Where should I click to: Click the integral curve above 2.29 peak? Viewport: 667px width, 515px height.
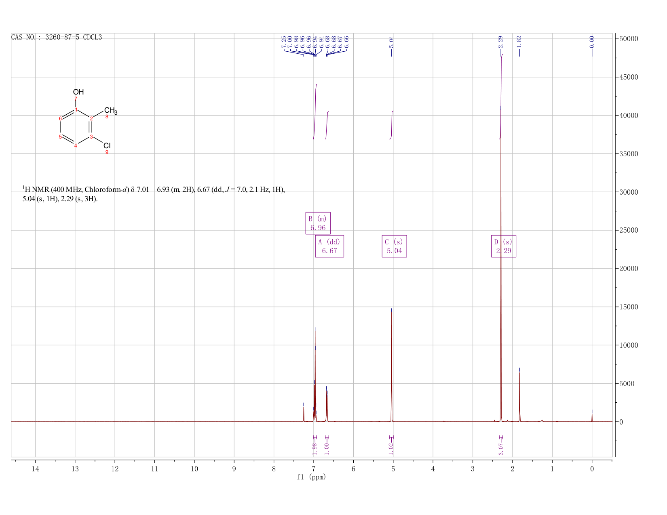[x=501, y=96]
